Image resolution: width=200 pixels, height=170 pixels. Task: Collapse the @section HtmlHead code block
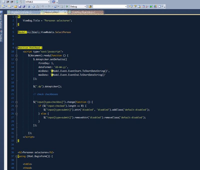(x=16, y=47)
